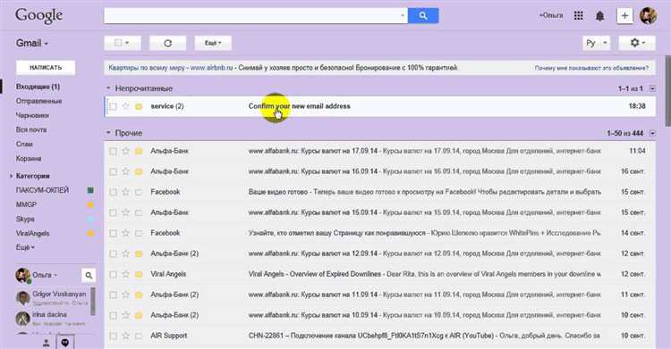This screenshot has height=349, width=671.
Task: Click the ViralAngels label color swatch
Action: (90, 233)
